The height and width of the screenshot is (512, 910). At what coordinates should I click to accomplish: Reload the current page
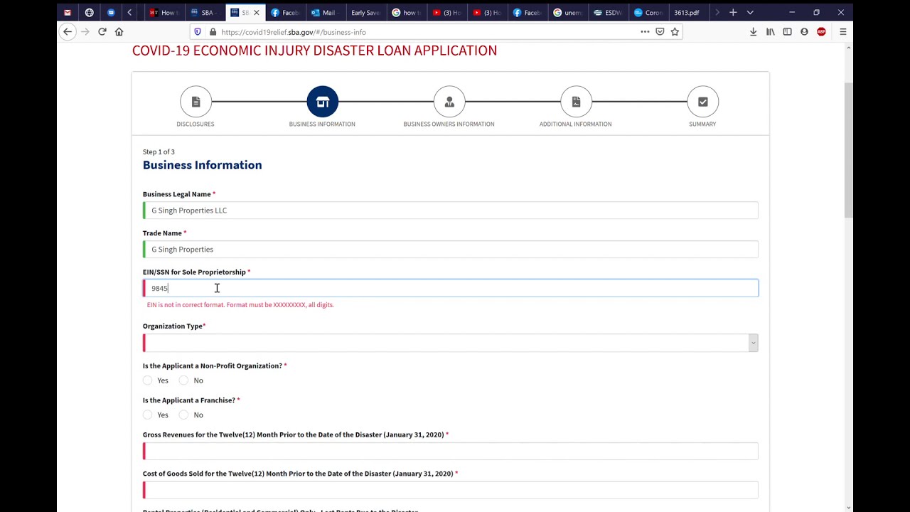tap(102, 32)
